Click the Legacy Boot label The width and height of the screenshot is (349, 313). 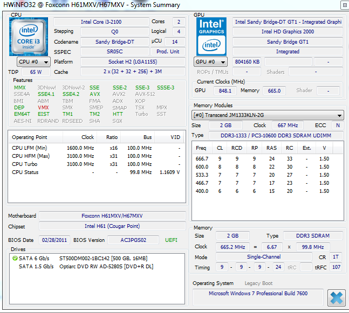point(258,283)
